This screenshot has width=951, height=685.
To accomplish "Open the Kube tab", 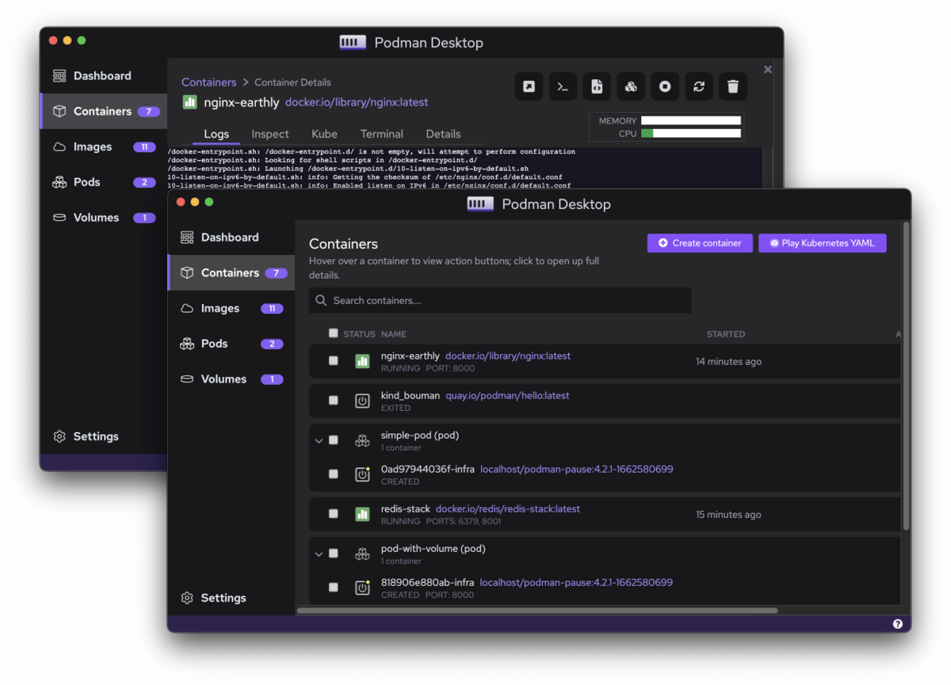I will point(324,134).
